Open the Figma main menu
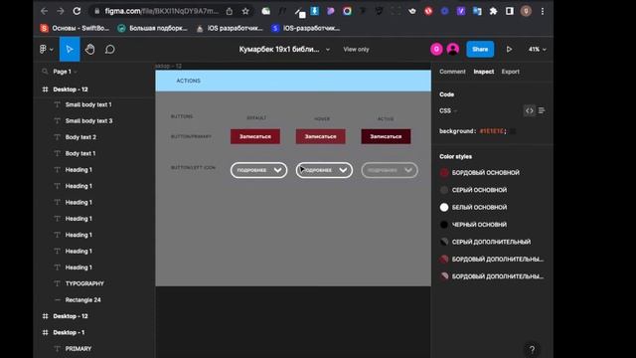The height and width of the screenshot is (358, 636). click(x=46, y=49)
